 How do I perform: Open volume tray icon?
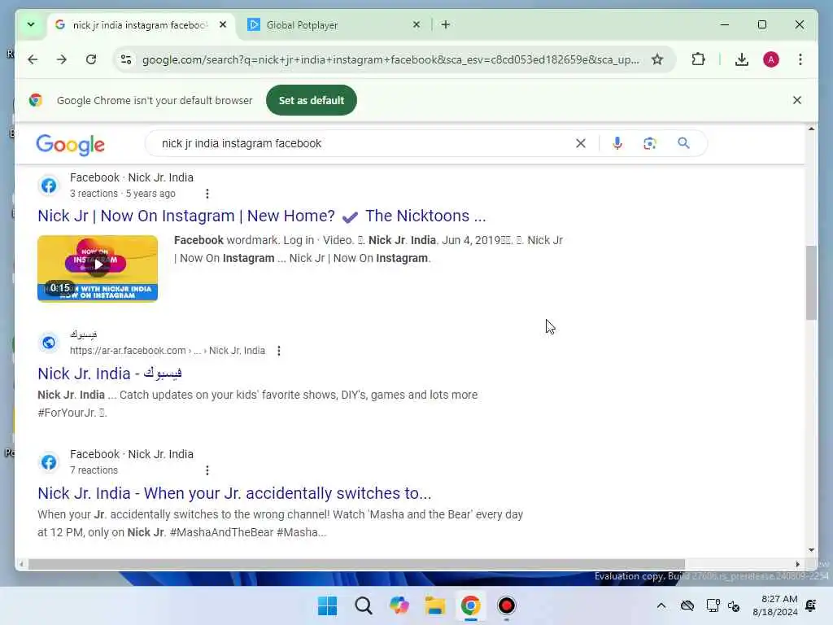tap(734, 605)
